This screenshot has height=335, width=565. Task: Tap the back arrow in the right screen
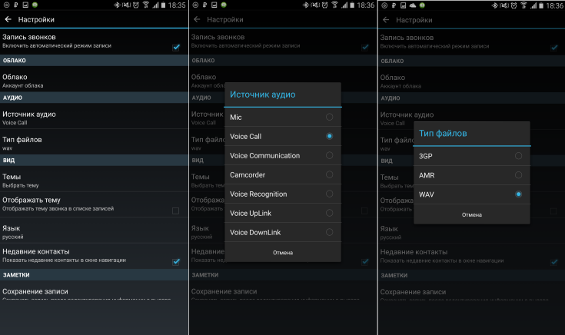pos(386,20)
